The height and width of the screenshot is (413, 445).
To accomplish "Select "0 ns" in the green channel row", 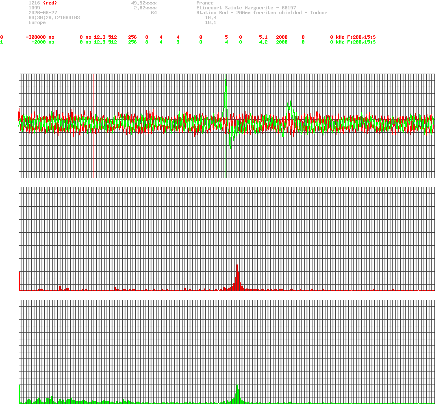I will pyautogui.click(x=85, y=42).
